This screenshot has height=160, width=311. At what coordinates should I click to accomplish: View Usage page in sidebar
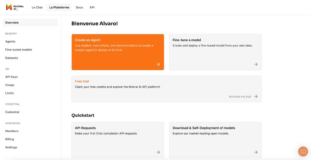coord(10,85)
